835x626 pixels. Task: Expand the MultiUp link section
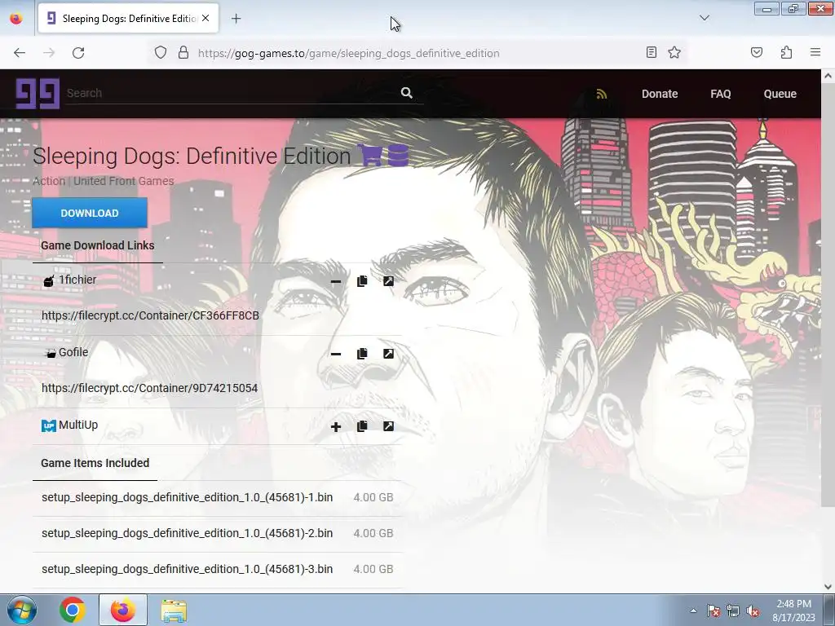pyautogui.click(x=335, y=426)
